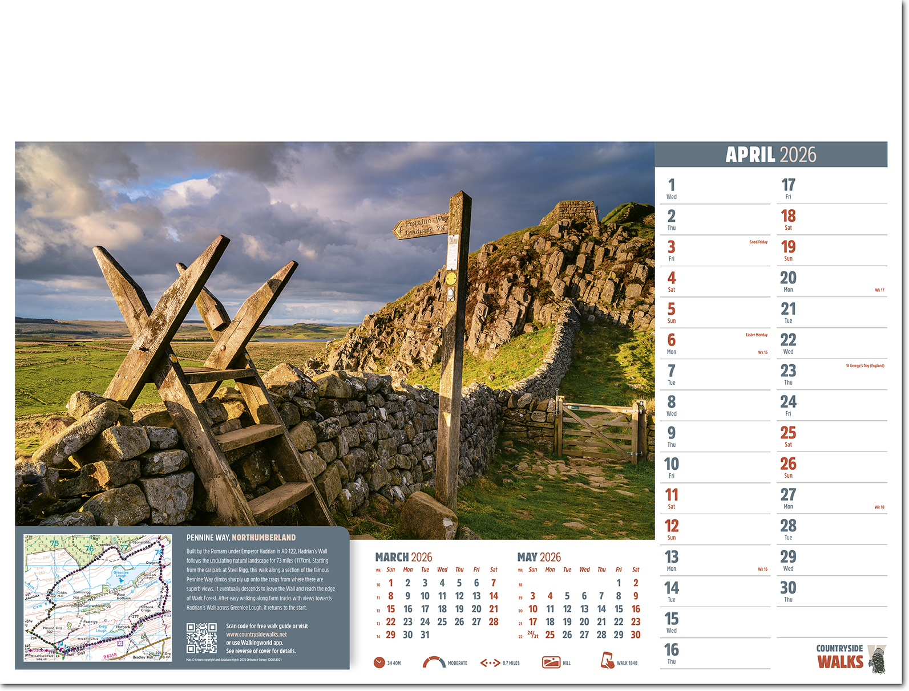Screen dimensions: 909x691
Task: Select April 19 Sun
Action: point(788,250)
